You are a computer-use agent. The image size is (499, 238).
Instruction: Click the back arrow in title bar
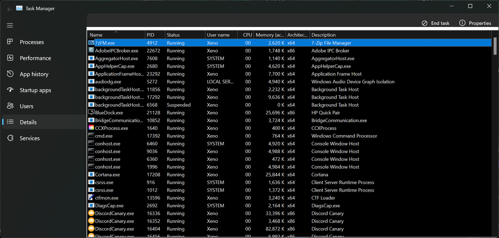[10, 8]
